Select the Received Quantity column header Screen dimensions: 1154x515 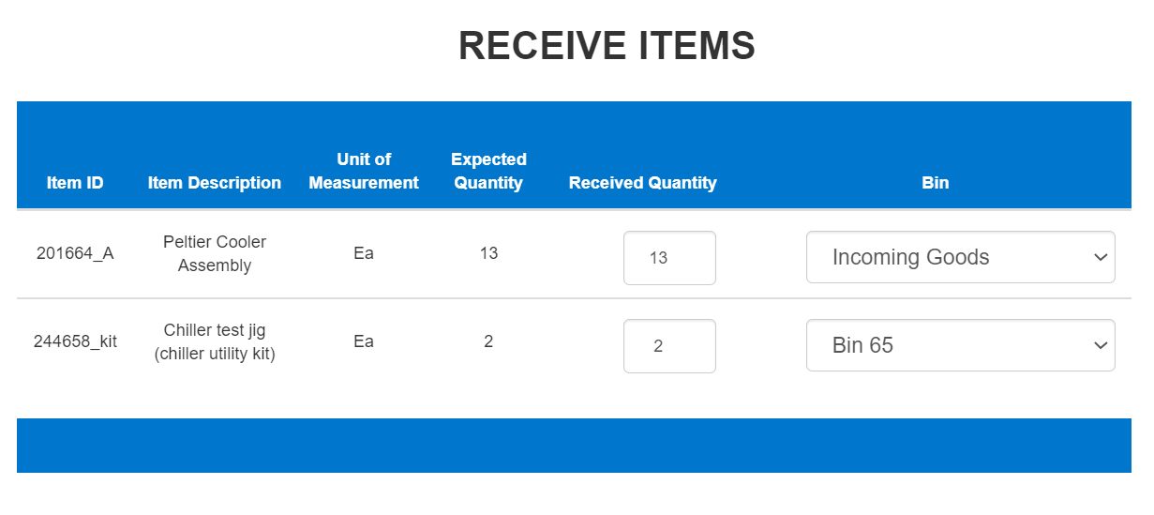(x=642, y=183)
